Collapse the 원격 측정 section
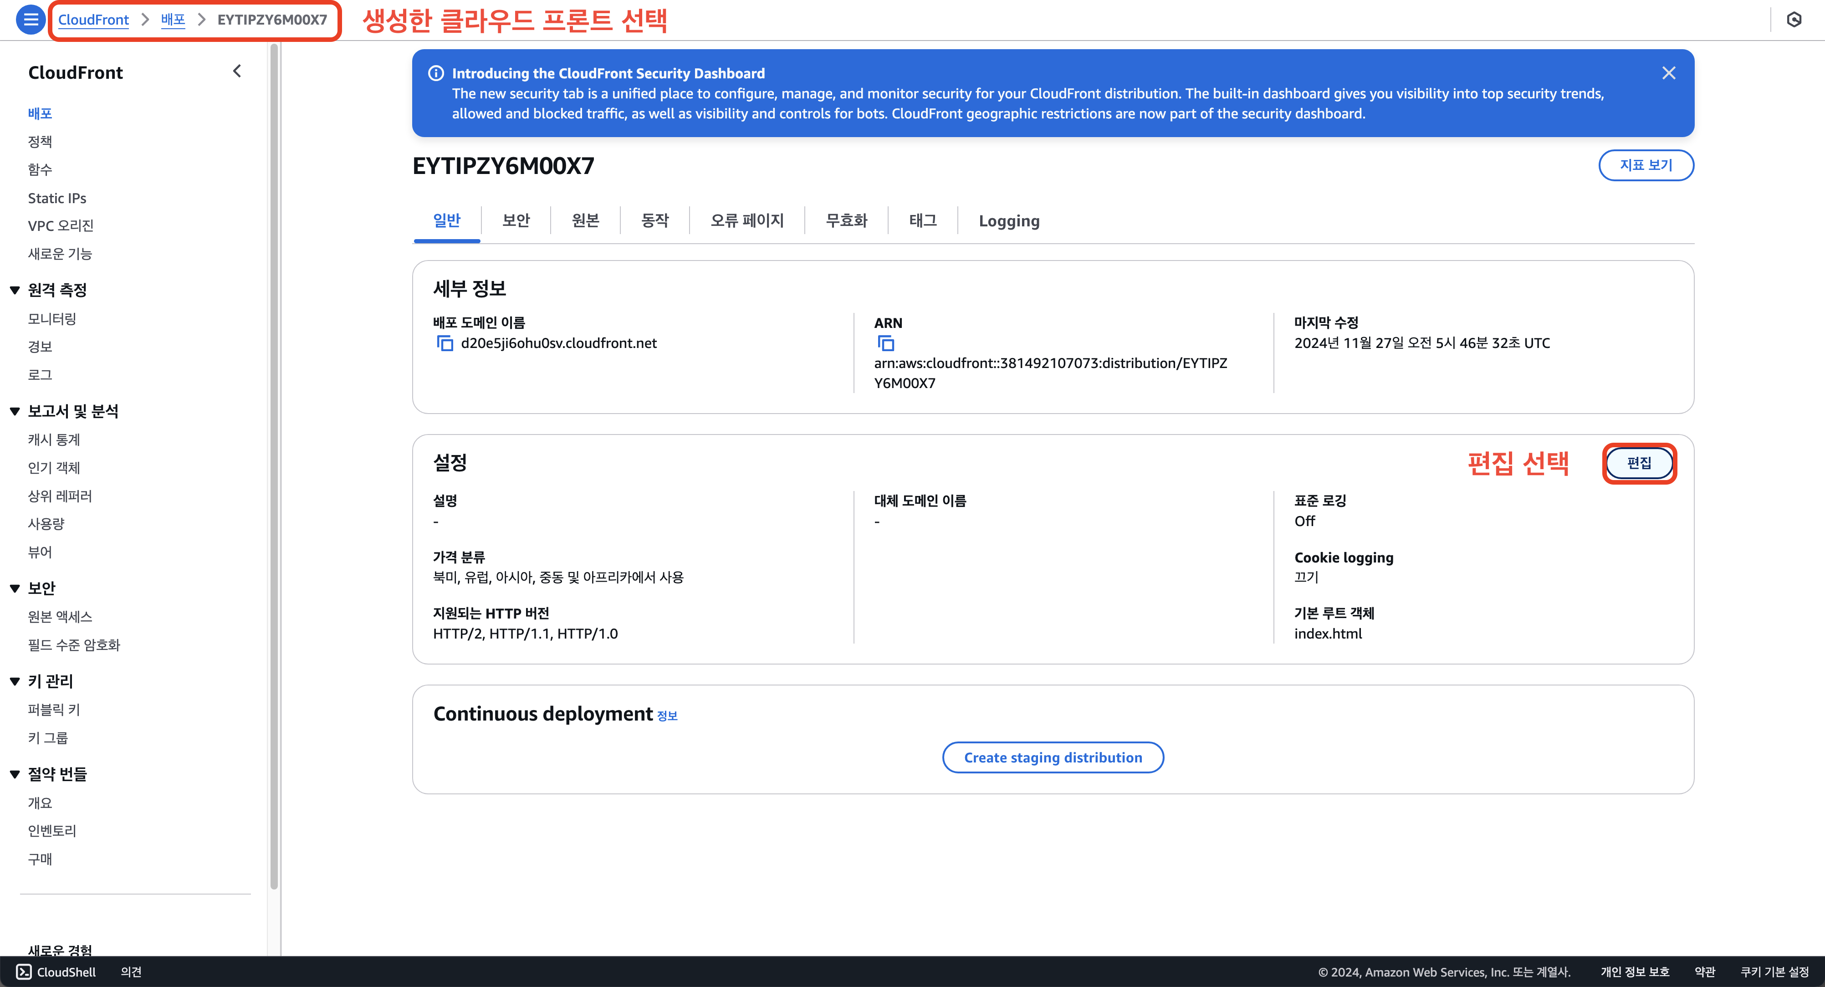 [x=15, y=290]
